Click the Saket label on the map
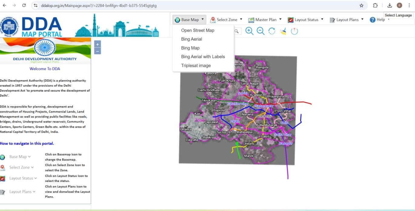 [x=265, y=137]
